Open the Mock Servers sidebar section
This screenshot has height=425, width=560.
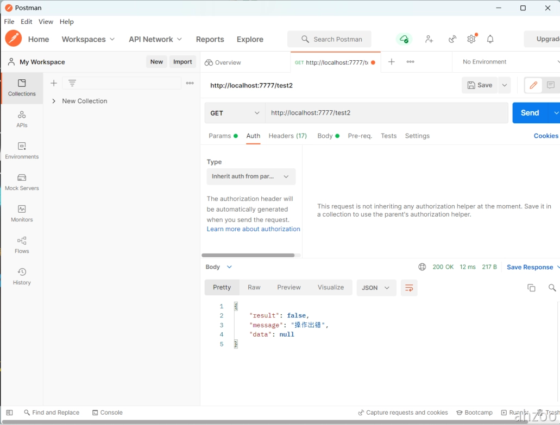(22, 182)
